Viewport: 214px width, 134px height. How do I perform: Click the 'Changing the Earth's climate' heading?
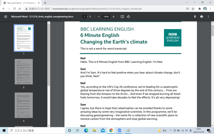(x=114, y=42)
